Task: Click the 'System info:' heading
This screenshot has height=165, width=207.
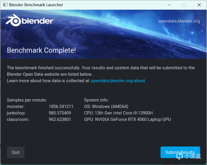Action: [x=96, y=100]
